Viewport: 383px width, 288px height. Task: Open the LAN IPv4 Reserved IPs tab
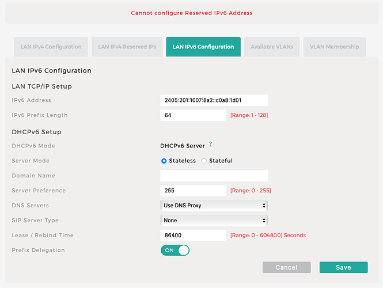point(127,47)
